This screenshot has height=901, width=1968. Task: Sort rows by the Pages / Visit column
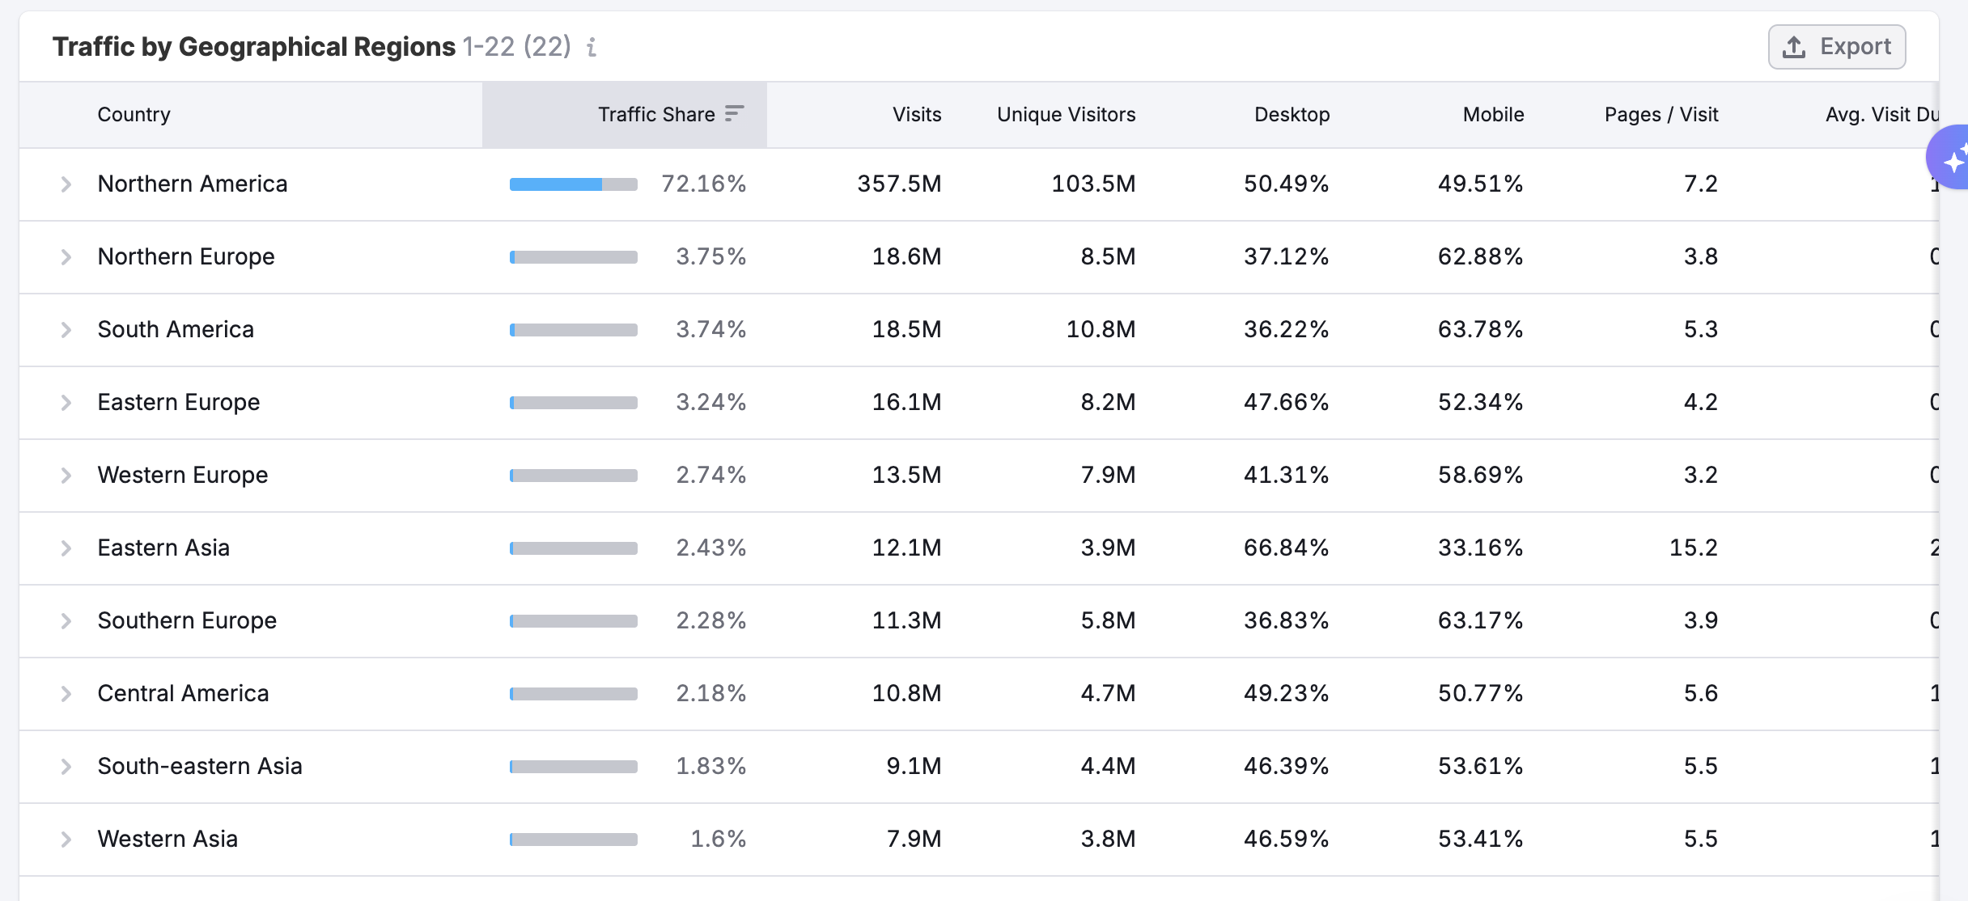click(x=1660, y=114)
